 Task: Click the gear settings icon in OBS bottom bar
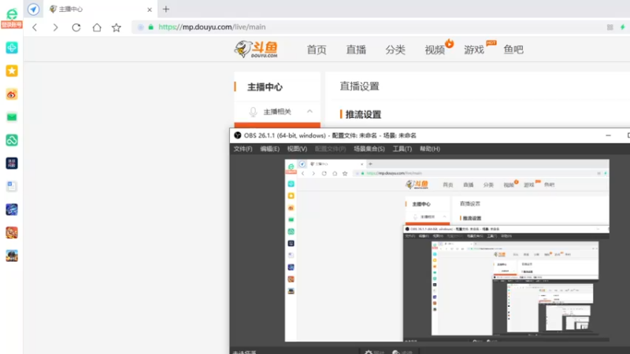tap(369, 352)
